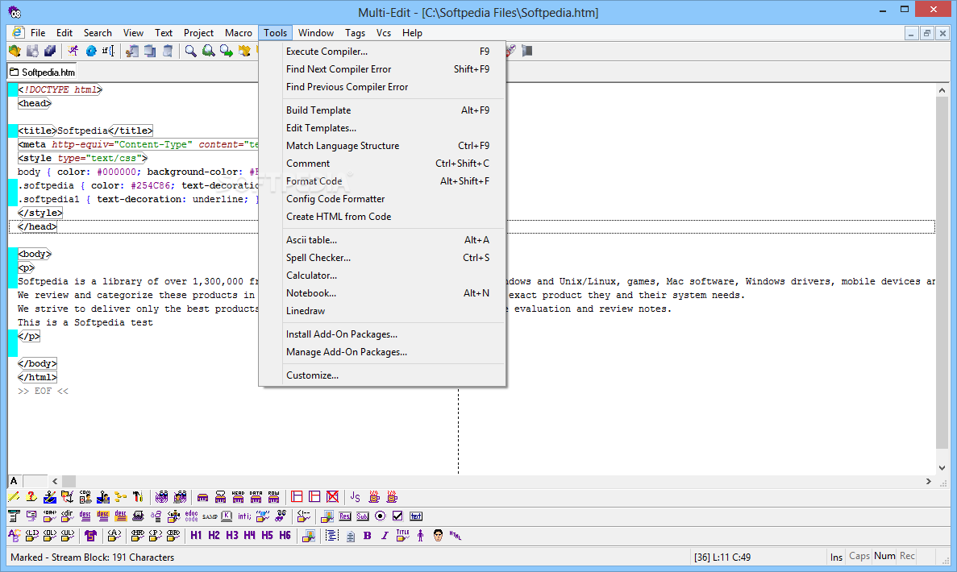Insert a BR line break tag
957x572 pixels.
[x=173, y=536]
